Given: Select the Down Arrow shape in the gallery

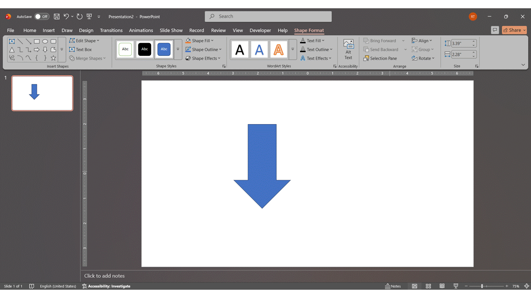Looking at the screenshot, I should (45, 50).
